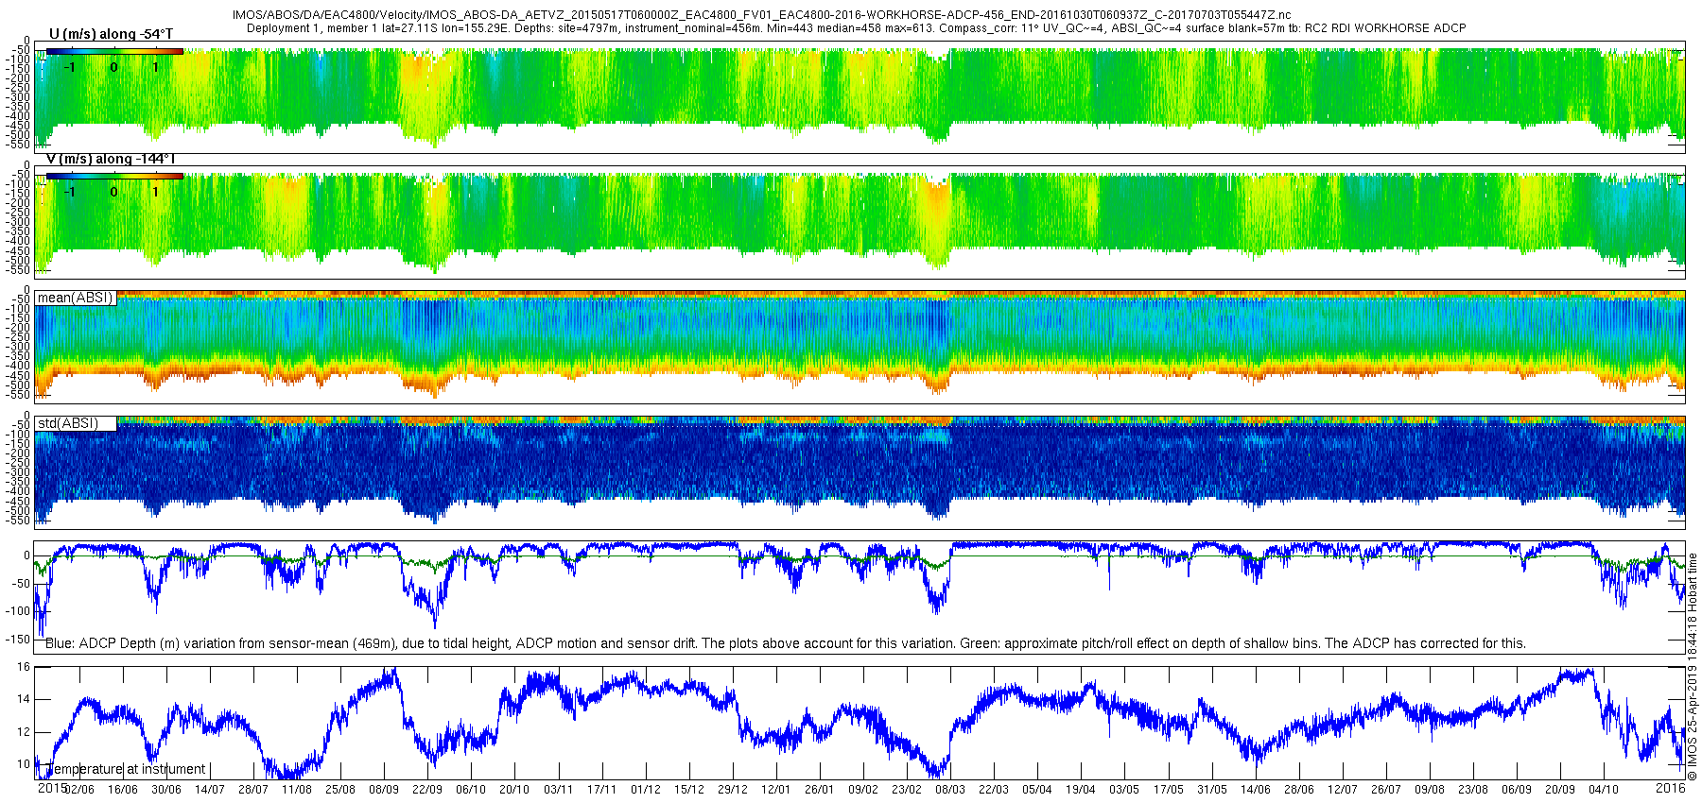
Task: Click the 'Blue: ADCP Depth (m) variation' caption
Action: (x=785, y=643)
